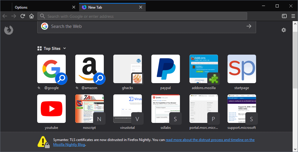Open the ghacks top site thumbnail
298x152 pixels.
point(128,69)
